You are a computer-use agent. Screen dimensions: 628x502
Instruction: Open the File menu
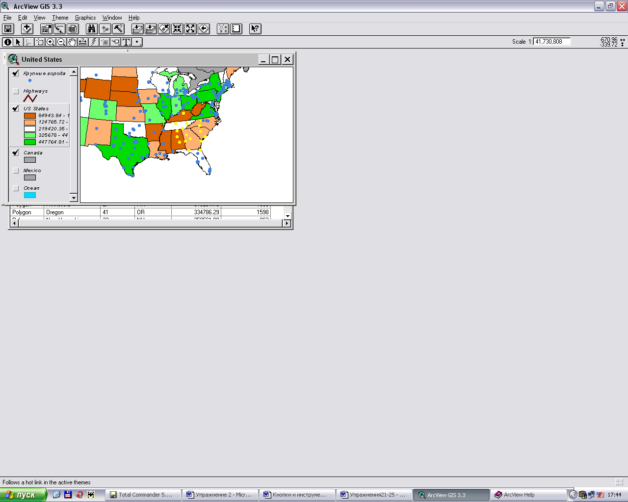click(7, 18)
